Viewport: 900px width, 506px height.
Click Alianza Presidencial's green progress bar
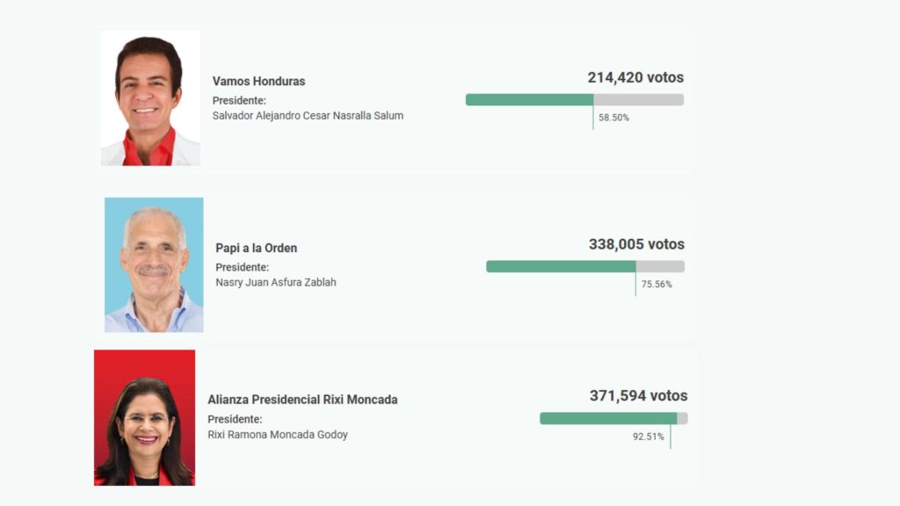click(x=608, y=418)
